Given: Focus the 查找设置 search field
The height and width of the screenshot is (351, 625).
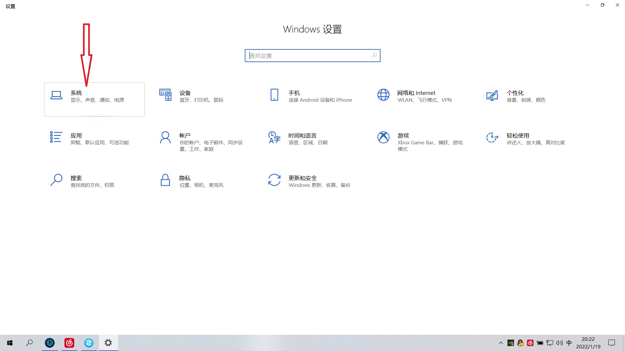Looking at the screenshot, I should coord(312,56).
